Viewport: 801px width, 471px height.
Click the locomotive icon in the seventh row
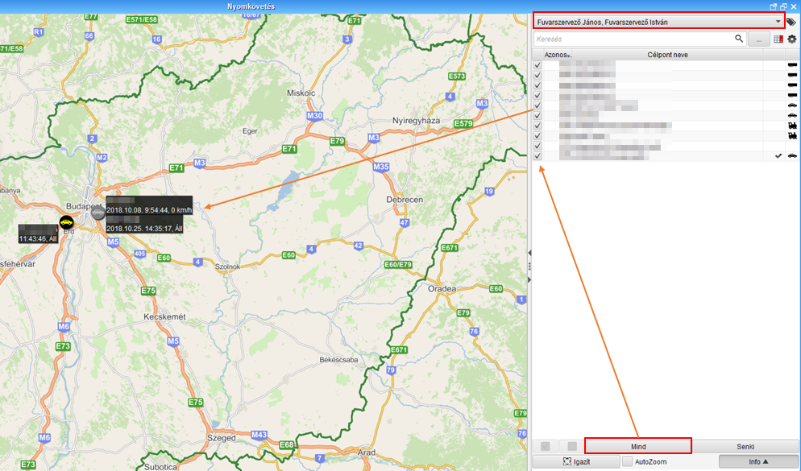pyautogui.click(x=792, y=126)
